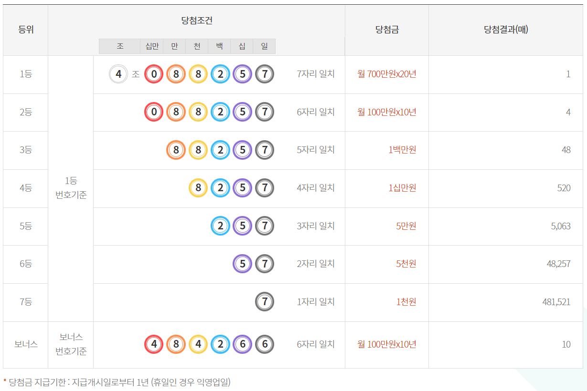Click the purple 6 ball in bonus row
Viewport: 587px width, 391px height.
[x=242, y=344]
